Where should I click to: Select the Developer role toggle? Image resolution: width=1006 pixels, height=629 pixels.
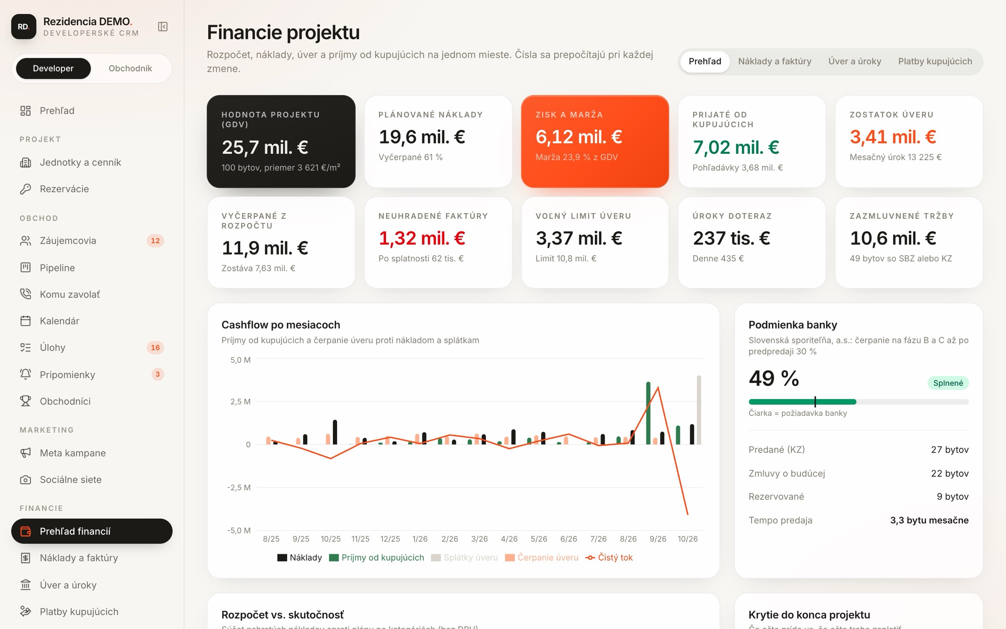click(x=53, y=68)
